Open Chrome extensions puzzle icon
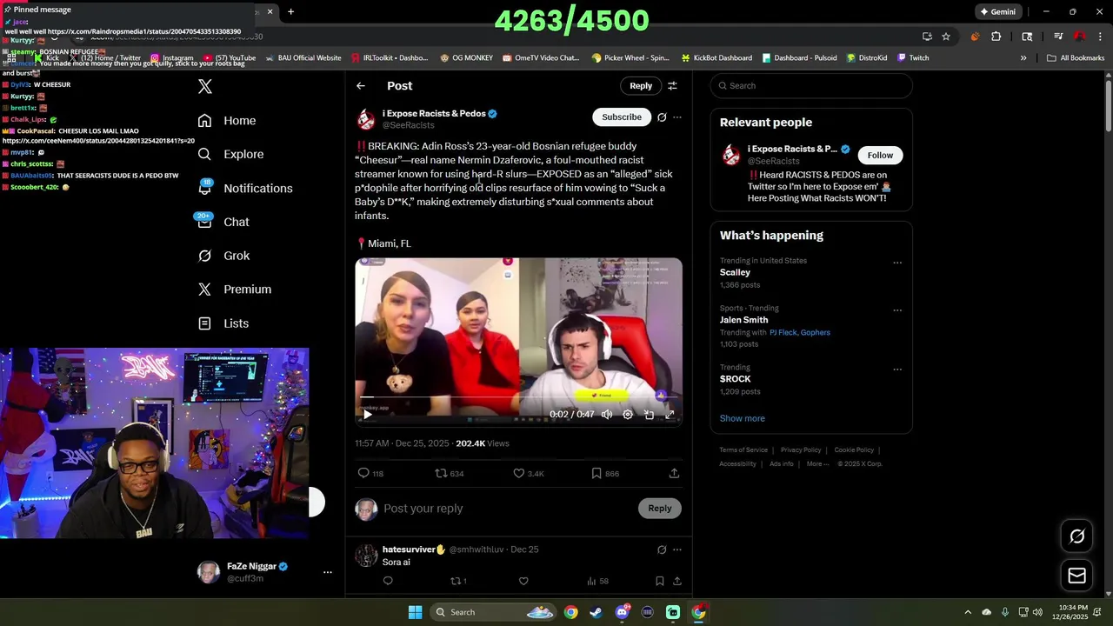1113x626 pixels. pos(996,37)
